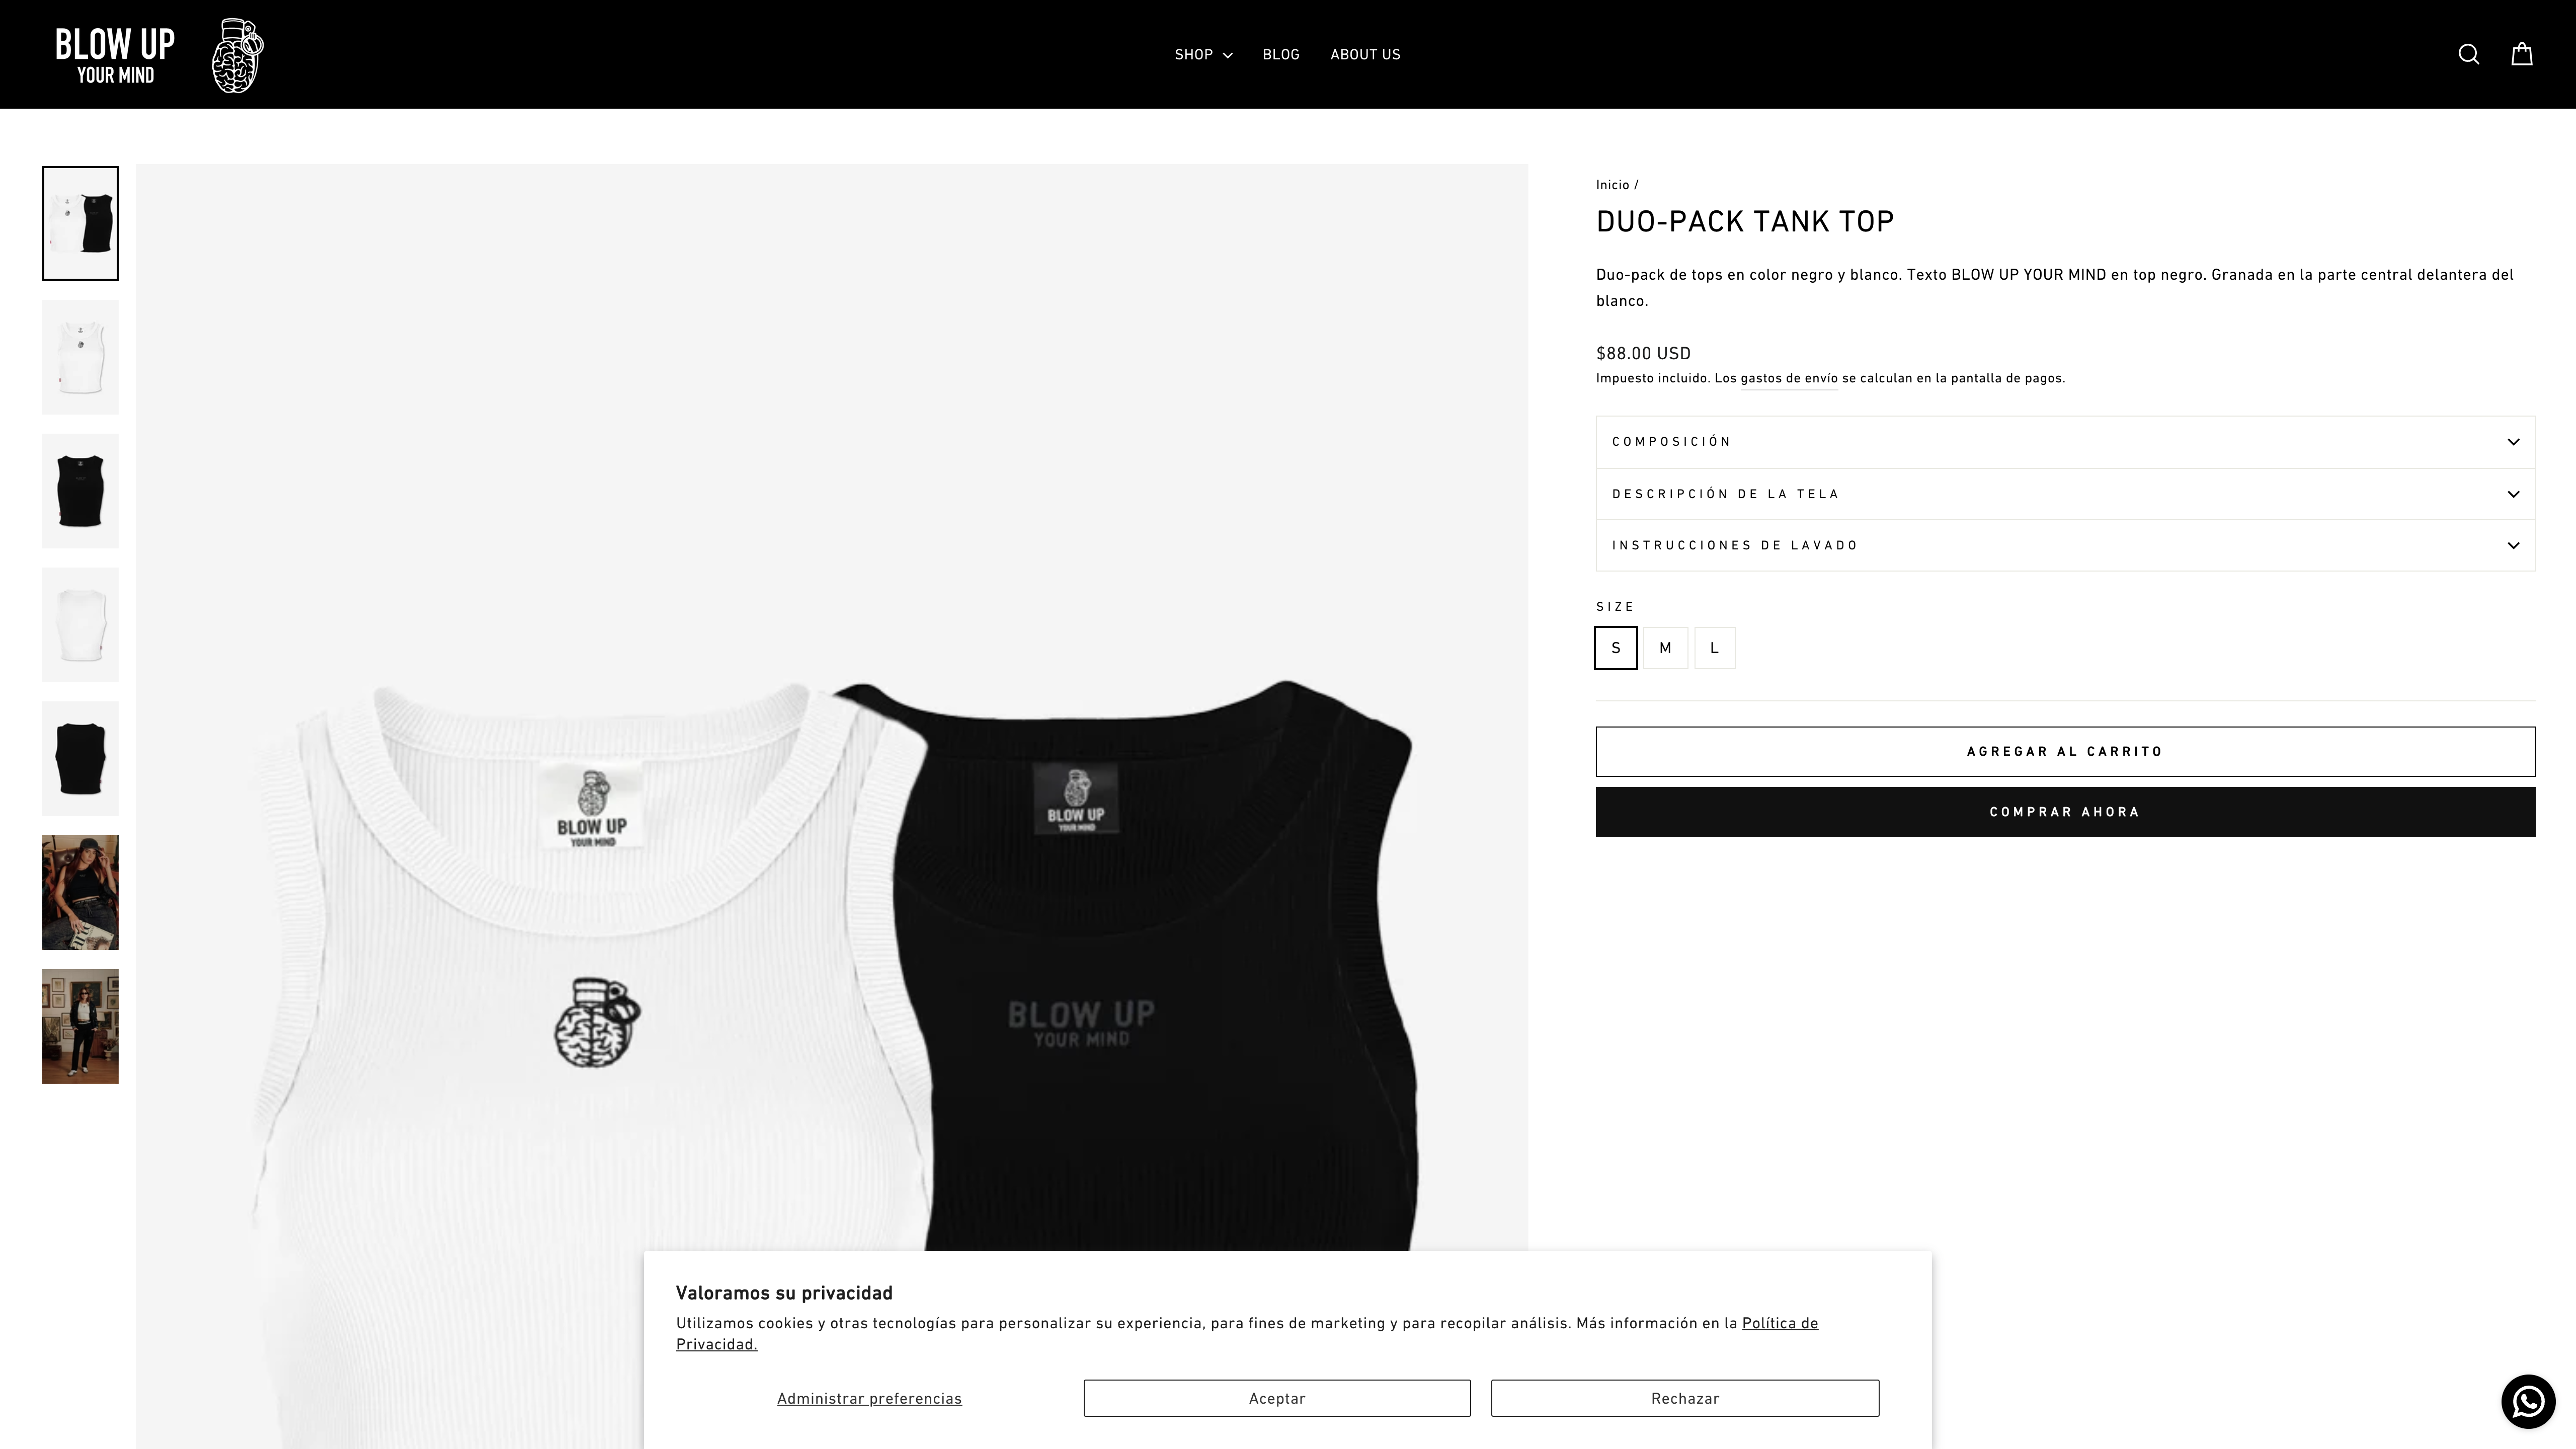This screenshot has height=1449, width=2576.
Task: Open the search icon in header
Action: pyautogui.click(x=2468, y=54)
